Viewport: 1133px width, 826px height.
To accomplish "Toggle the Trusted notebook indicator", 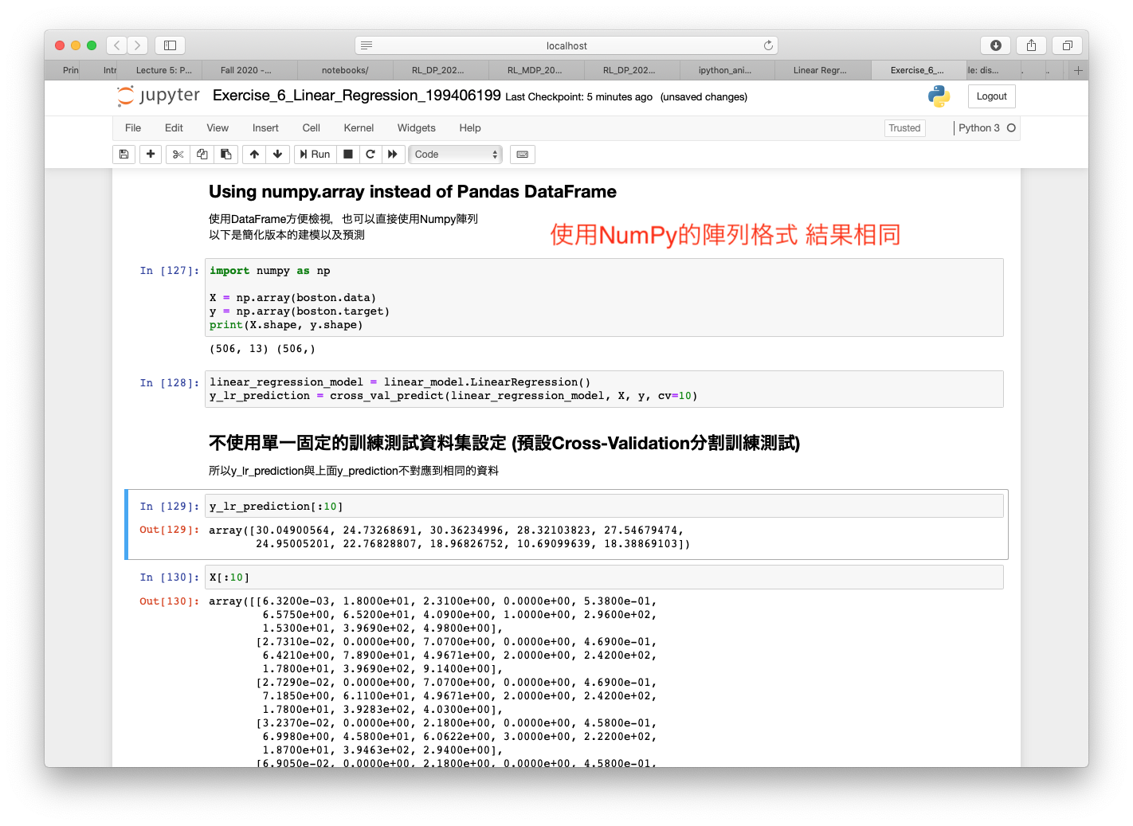I will [904, 128].
